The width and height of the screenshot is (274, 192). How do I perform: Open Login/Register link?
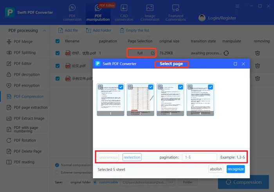click(222, 18)
